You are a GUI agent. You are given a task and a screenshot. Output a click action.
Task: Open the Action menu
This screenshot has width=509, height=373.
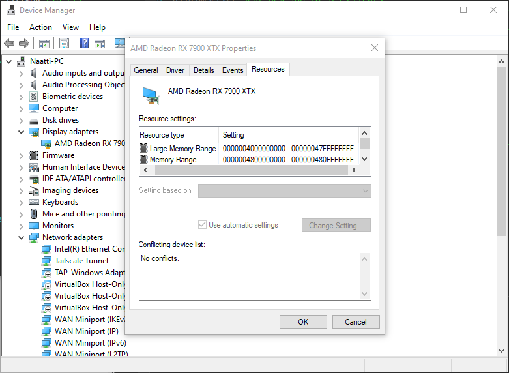[40, 27]
